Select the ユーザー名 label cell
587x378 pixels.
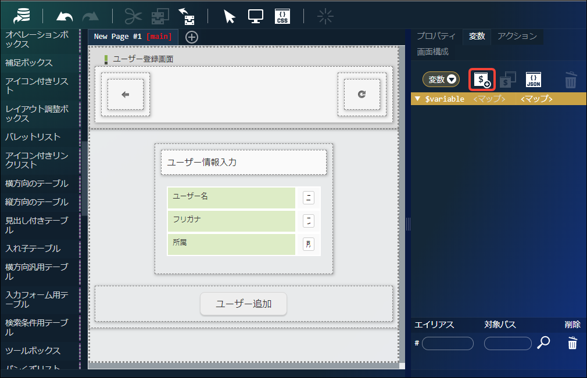coord(231,197)
